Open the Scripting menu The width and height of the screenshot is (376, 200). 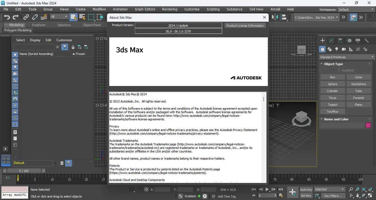pyautogui.click(x=213, y=9)
